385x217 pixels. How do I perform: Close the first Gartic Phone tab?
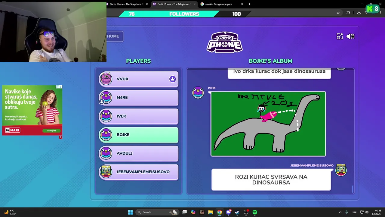click(147, 4)
